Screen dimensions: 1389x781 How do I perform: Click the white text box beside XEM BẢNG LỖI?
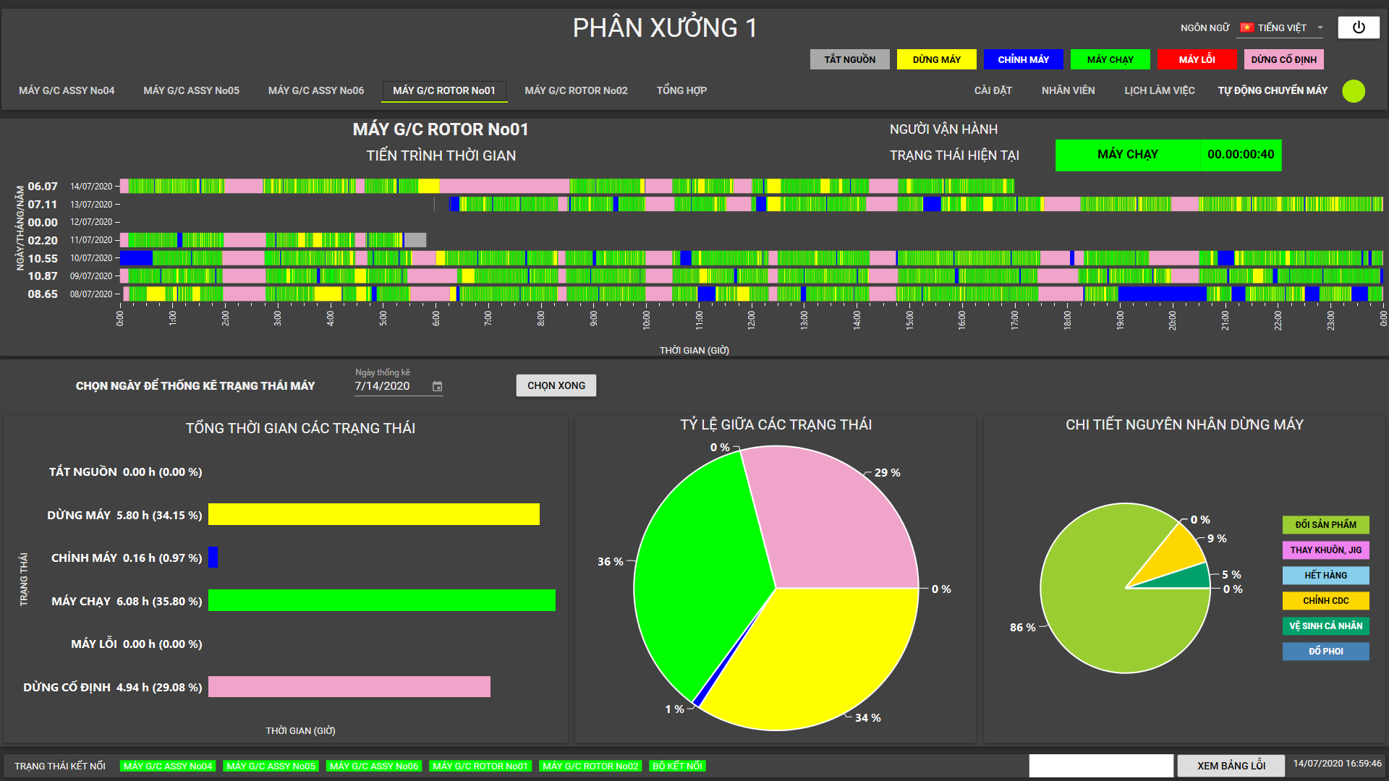tap(1100, 766)
